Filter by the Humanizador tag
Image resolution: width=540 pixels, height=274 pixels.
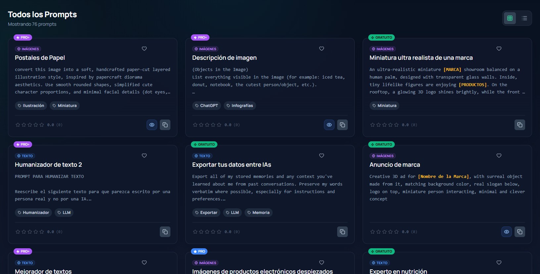click(x=33, y=213)
